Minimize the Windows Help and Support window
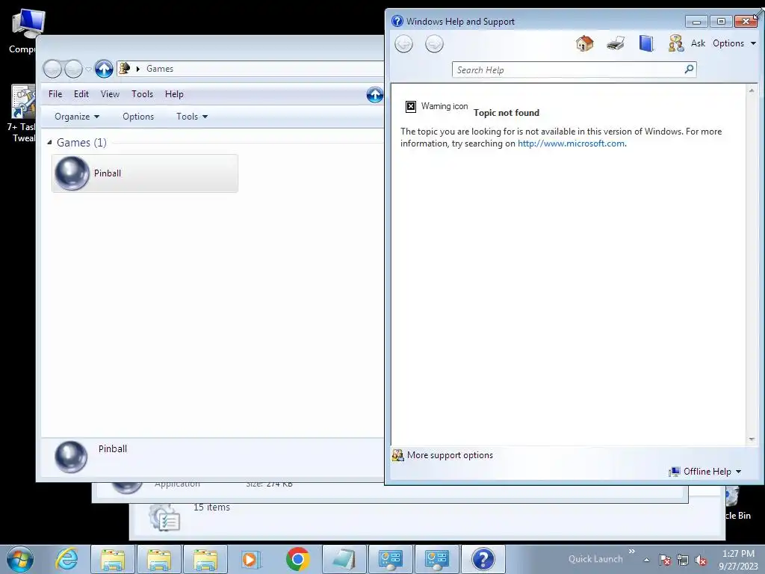 click(x=696, y=22)
